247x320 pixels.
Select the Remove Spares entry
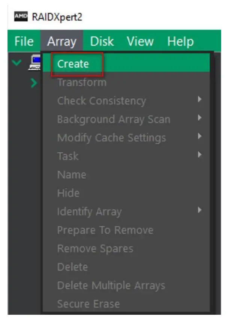pos(95,248)
